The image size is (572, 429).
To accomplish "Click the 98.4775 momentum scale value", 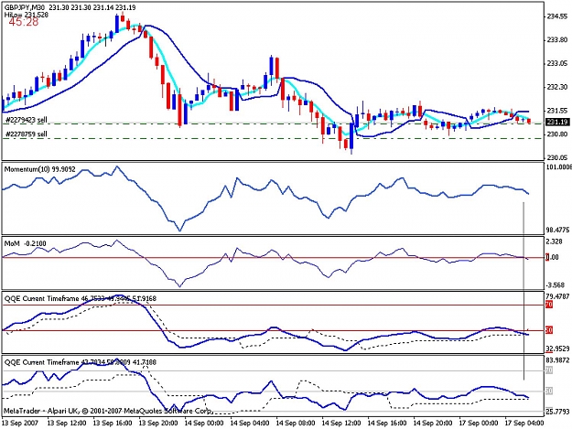I will [557, 230].
